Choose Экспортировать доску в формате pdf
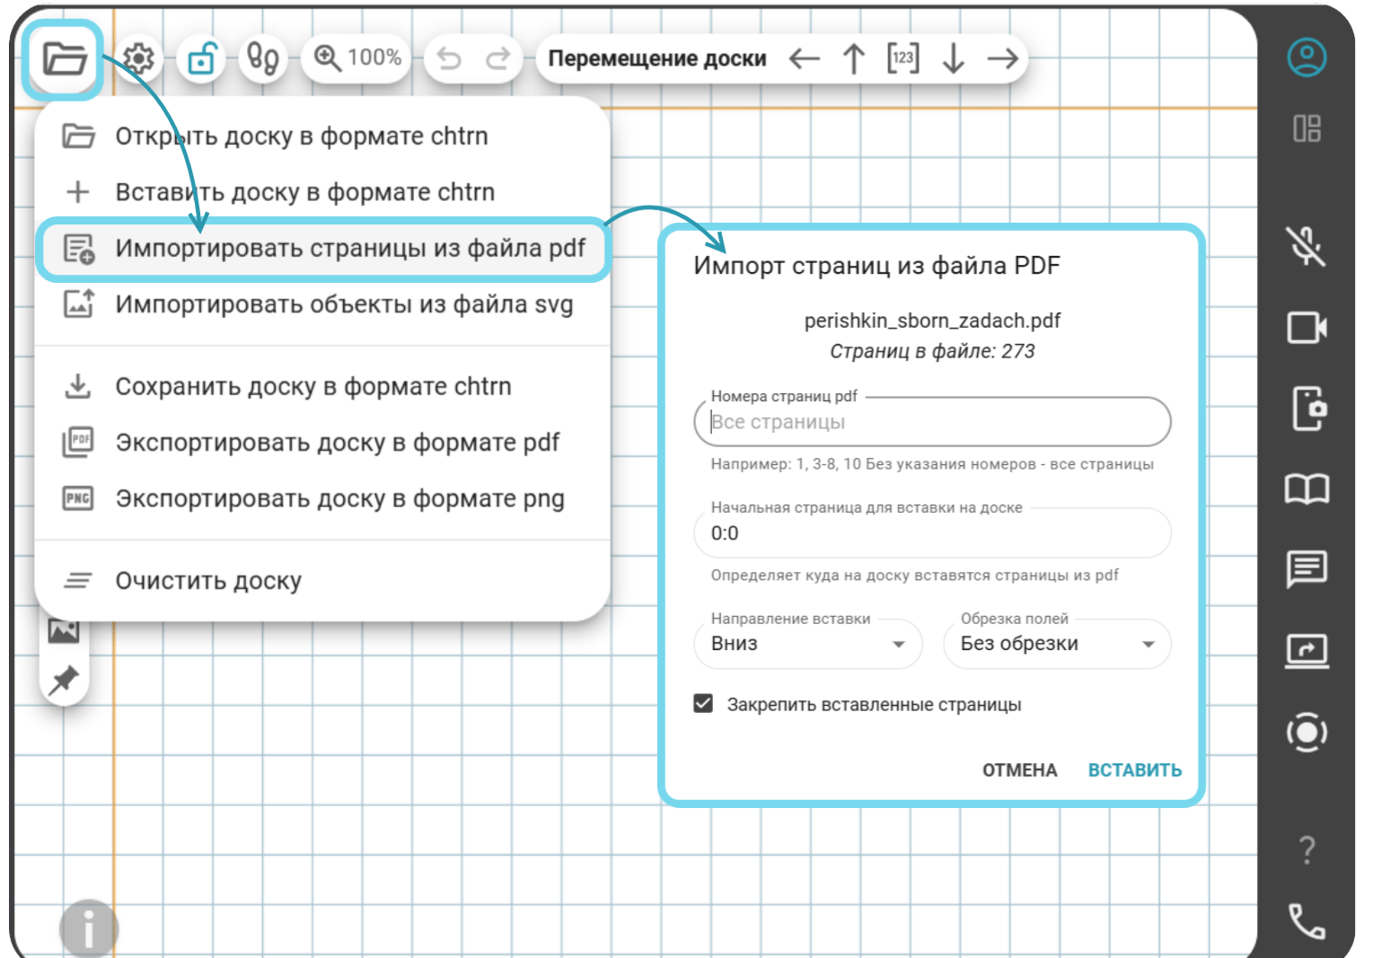This screenshot has width=1373, height=958. point(322,443)
